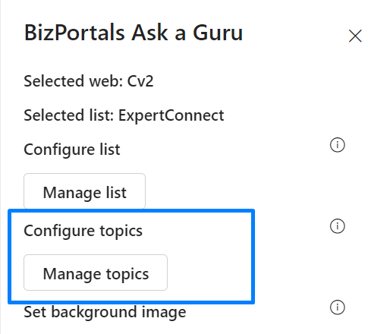Click the Selected web label text
The height and width of the screenshot is (334, 368).
pos(74,81)
